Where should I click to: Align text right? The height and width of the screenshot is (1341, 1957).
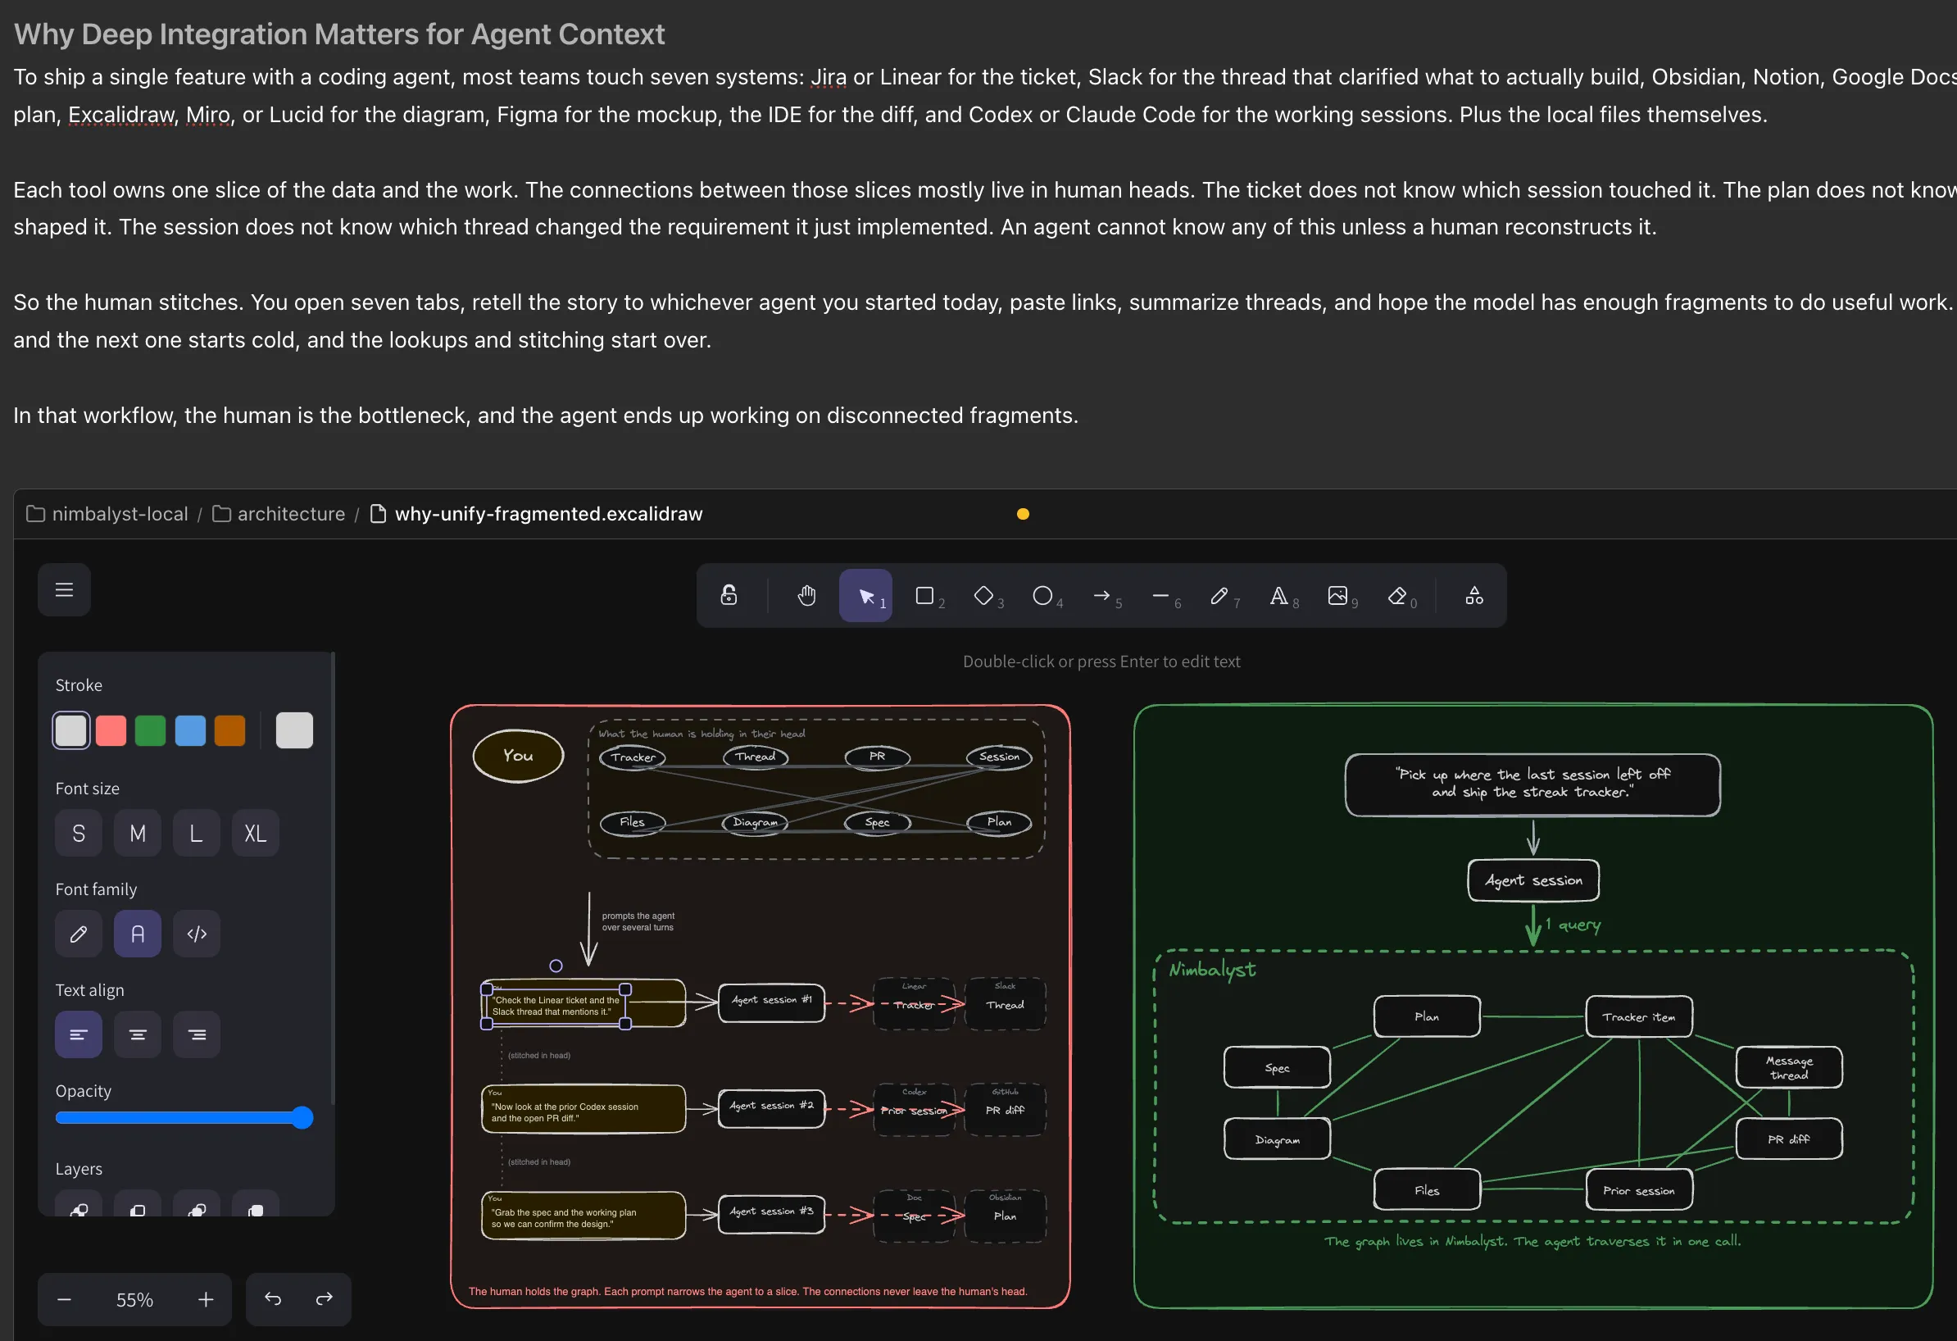196,1034
